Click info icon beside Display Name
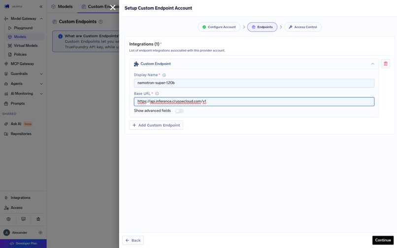The image size is (397, 248). [164, 75]
